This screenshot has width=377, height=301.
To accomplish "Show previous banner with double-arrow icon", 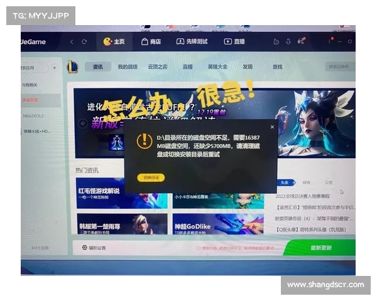I will [83, 124].
